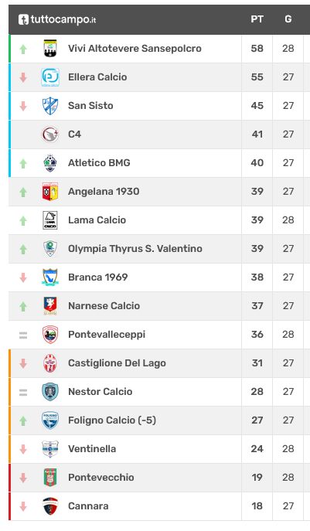Screen dimensions: 310x531
Task: Click equals sign beside Pontevalleceppi
Action: [23, 335]
